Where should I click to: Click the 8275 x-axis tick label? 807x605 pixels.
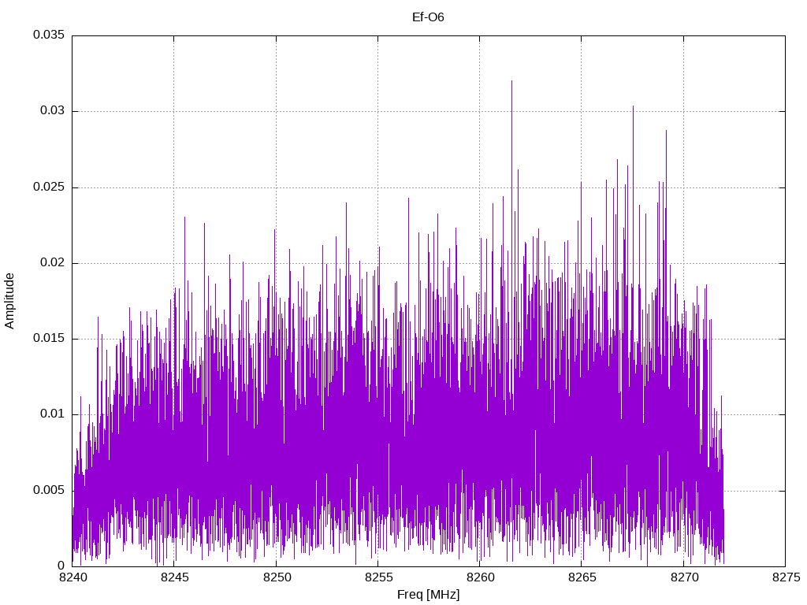[x=787, y=577]
